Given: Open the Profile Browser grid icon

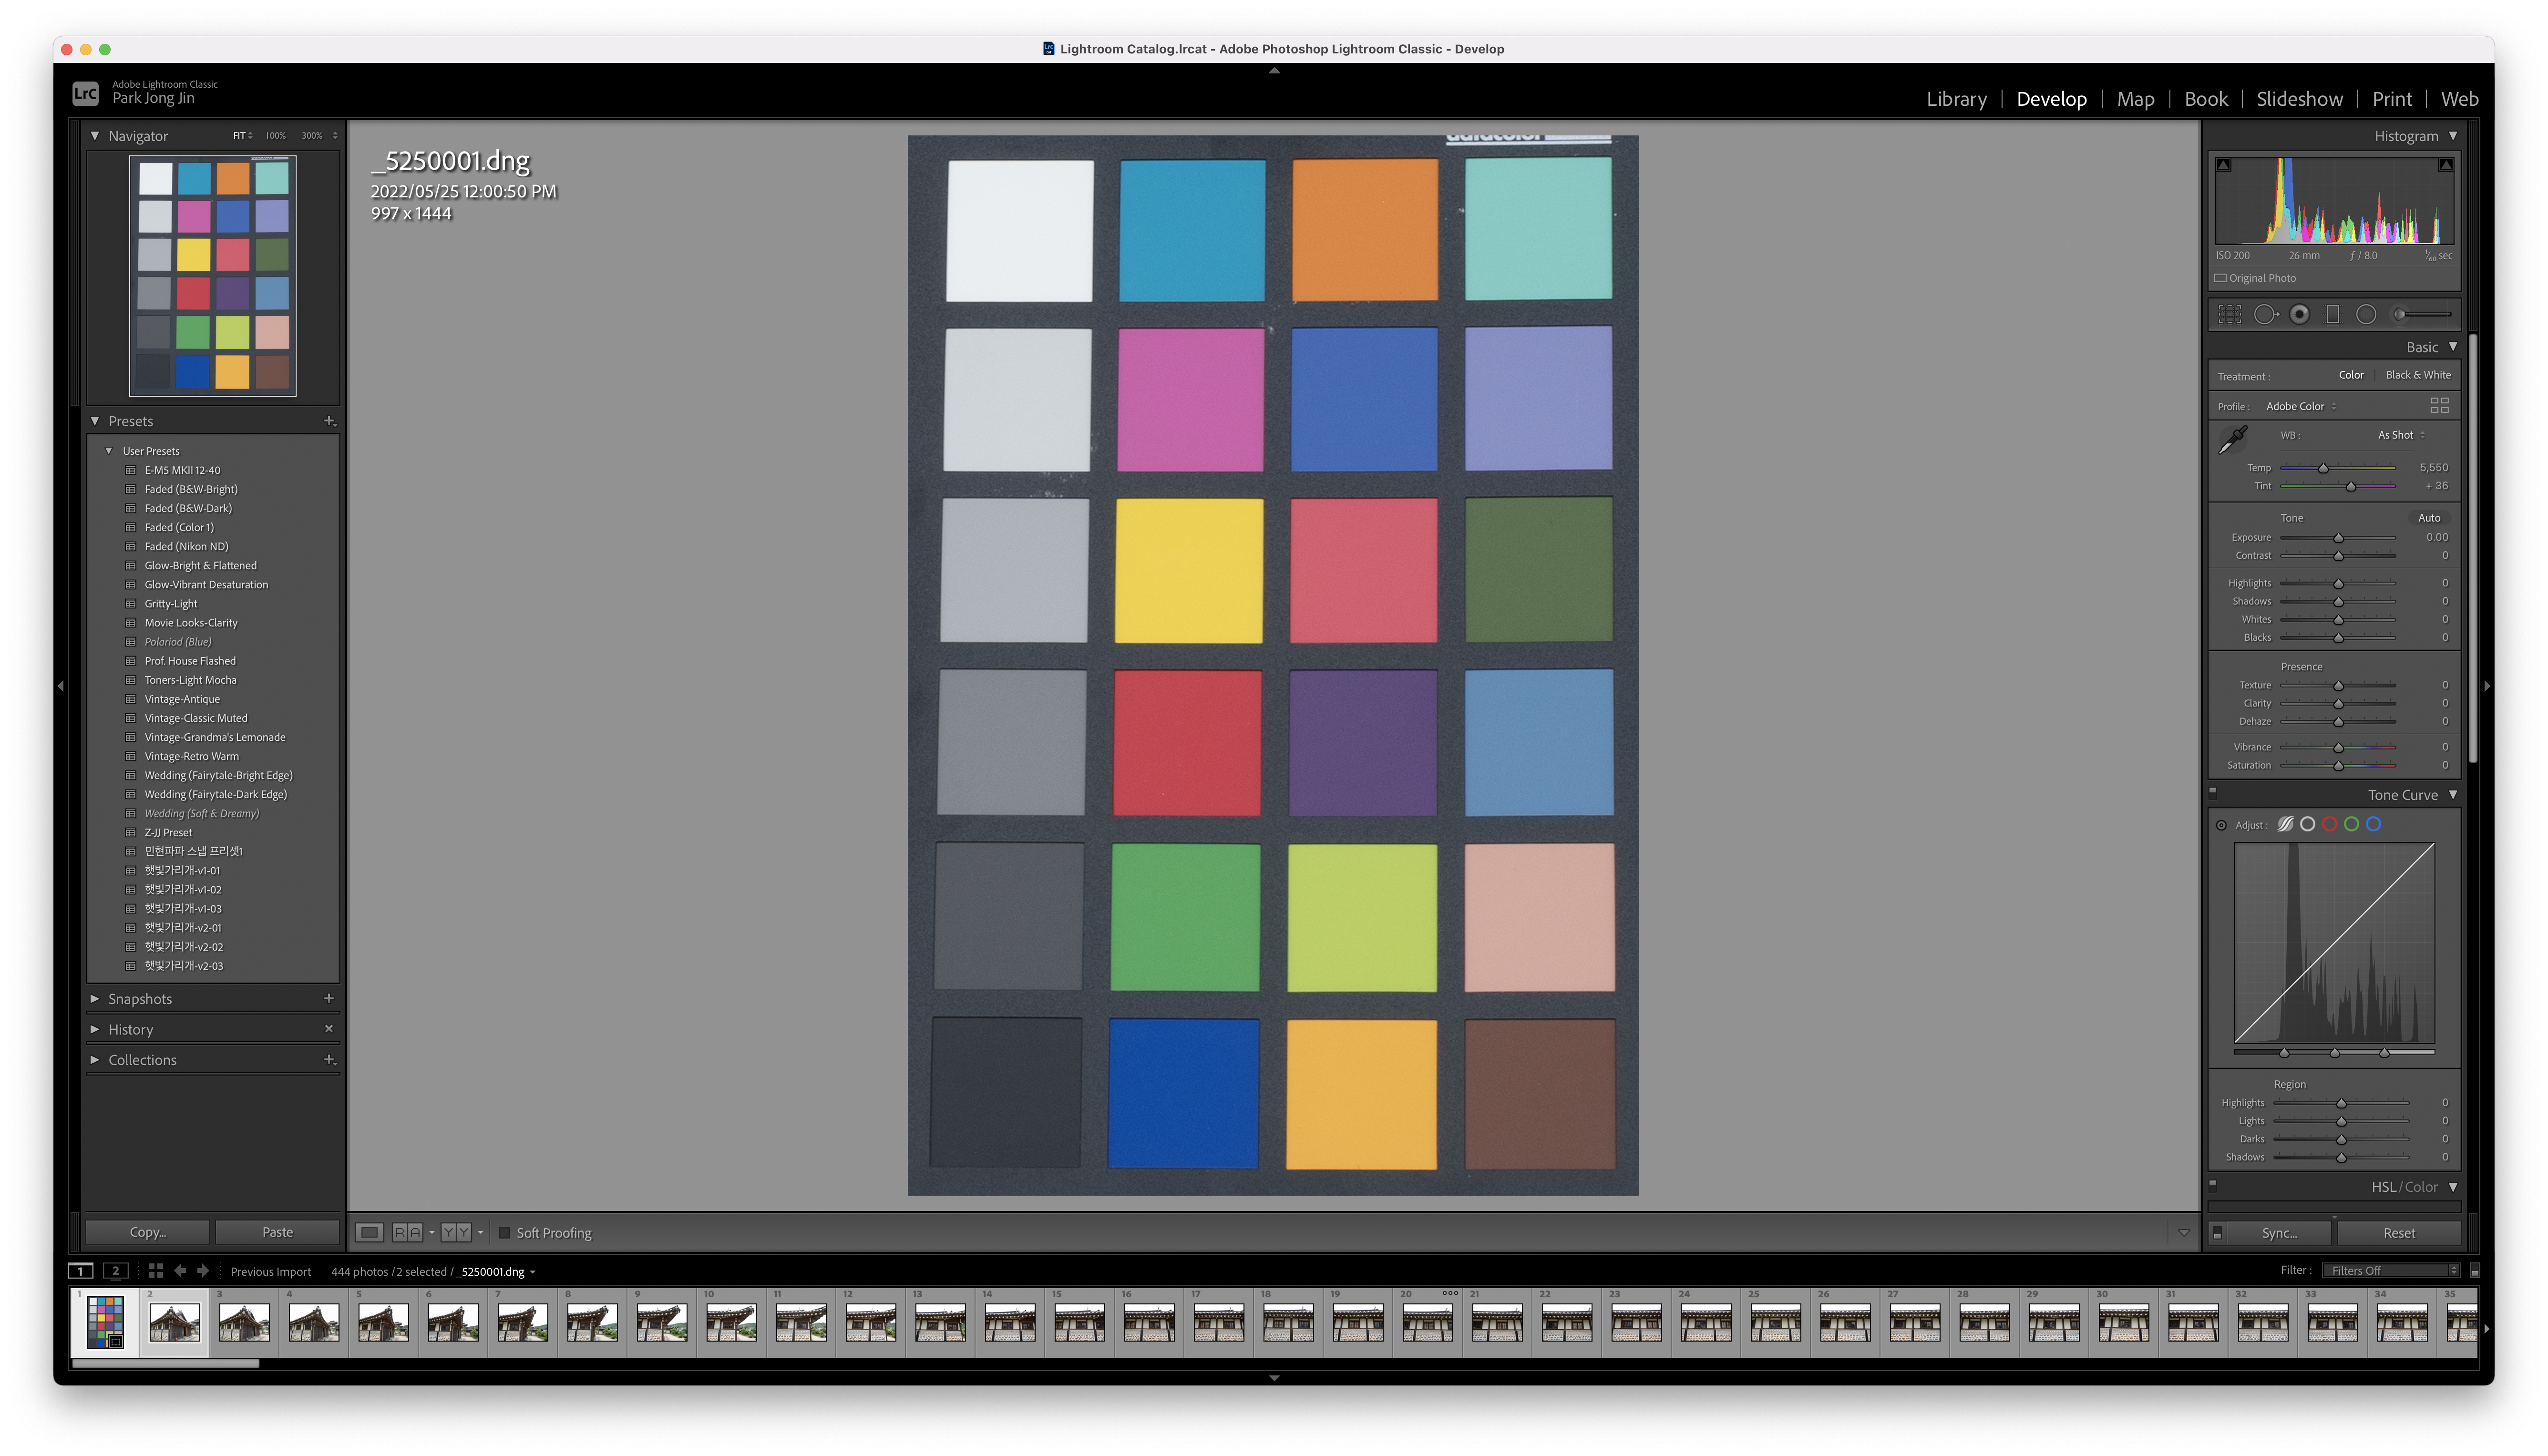Looking at the screenshot, I should pos(2439,405).
